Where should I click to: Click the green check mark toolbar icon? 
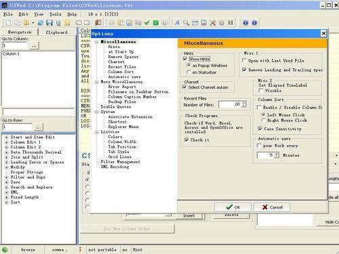(x=147, y=22)
